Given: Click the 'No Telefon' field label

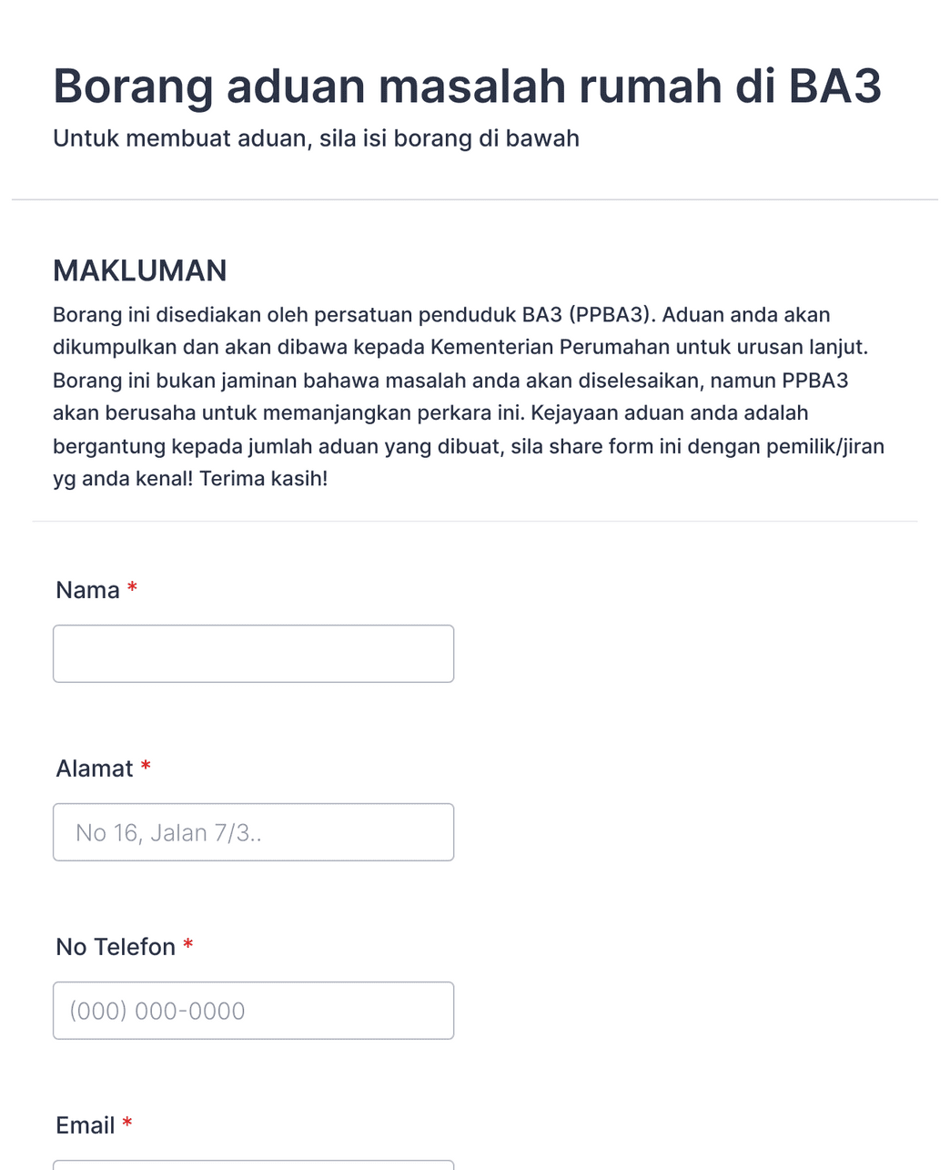Looking at the screenshot, I should click(x=114, y=946).
